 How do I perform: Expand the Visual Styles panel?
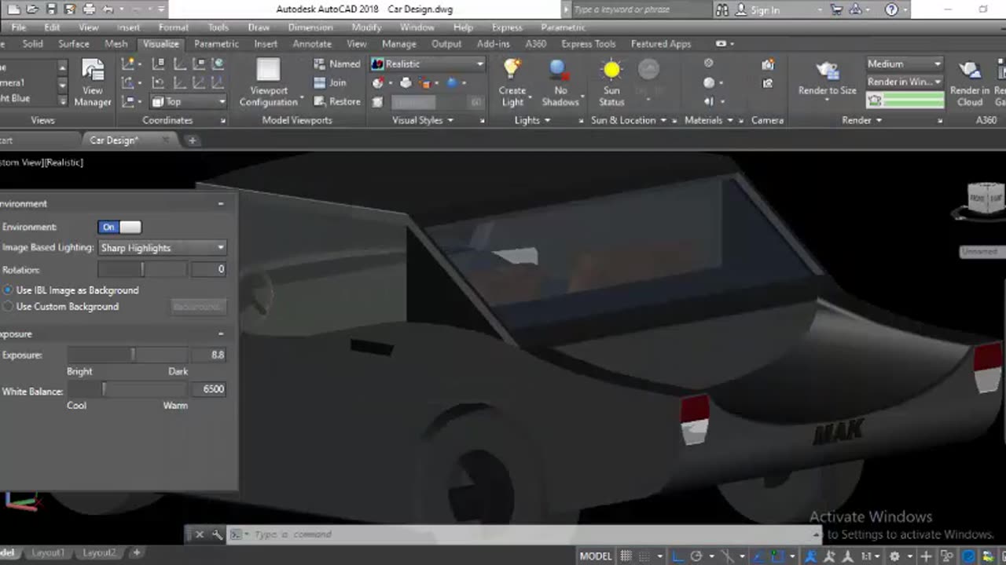[423, 120]
